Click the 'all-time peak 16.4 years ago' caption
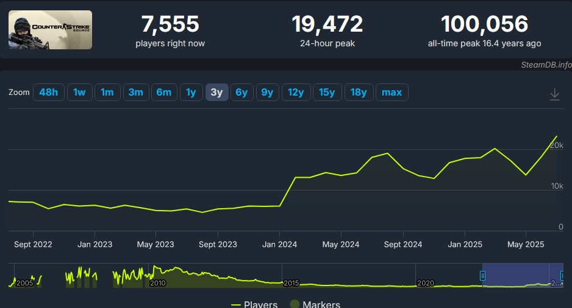 coord(484,43)
